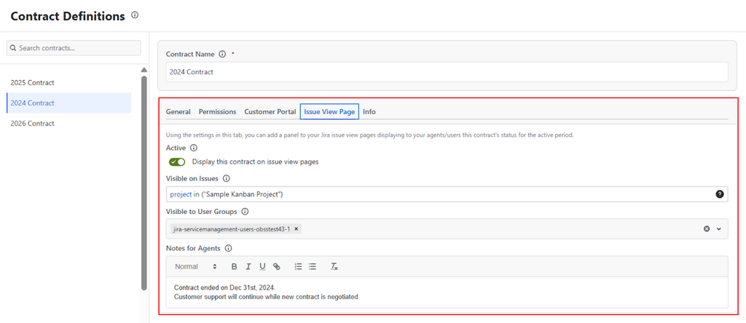The width and height of the screenshot is (746, 323).
Task: Open the Customer Portal tab
Action: (270, 112)
